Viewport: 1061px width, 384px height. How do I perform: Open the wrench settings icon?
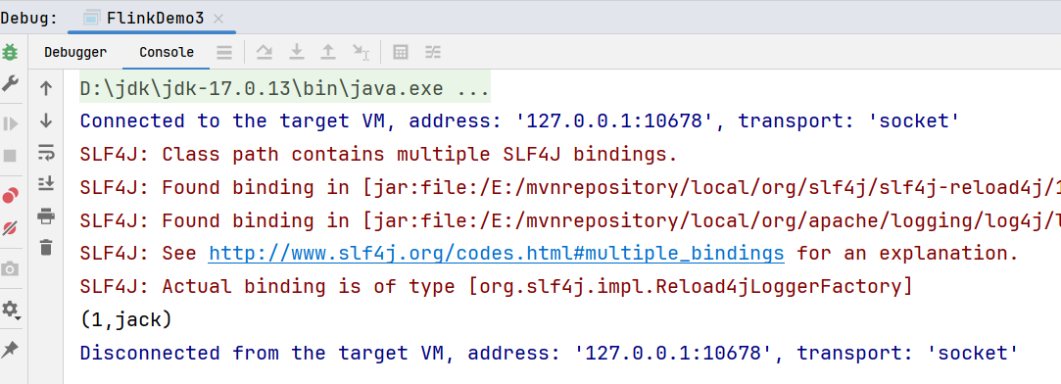(10, 84)
